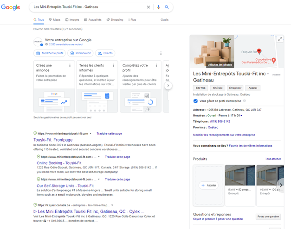Click the Modifier le profil button
Image resolution: width=291 pixels, height=229 pixels.
click(49, 53)
